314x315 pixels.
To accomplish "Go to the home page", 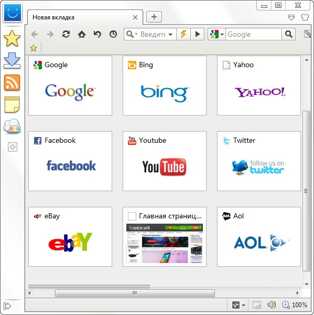I will click(82, 34).
